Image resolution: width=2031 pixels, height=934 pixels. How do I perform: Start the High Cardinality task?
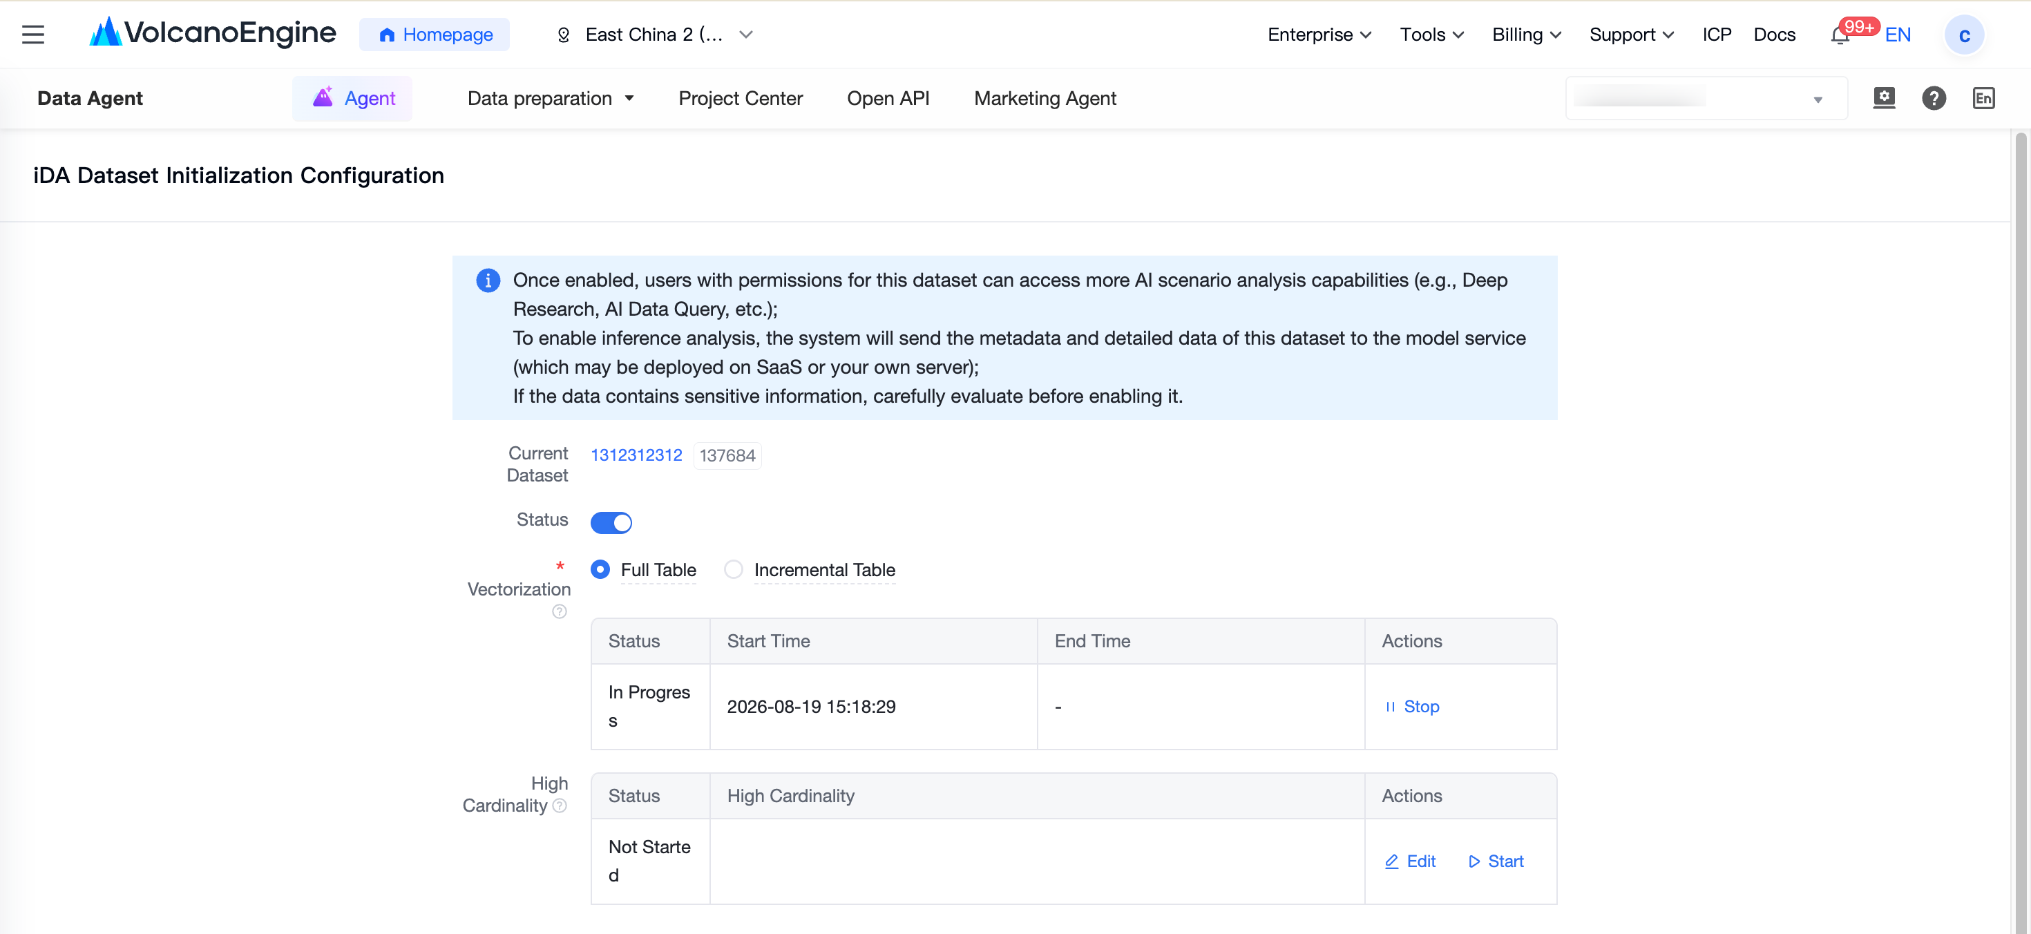[1496, 861]
